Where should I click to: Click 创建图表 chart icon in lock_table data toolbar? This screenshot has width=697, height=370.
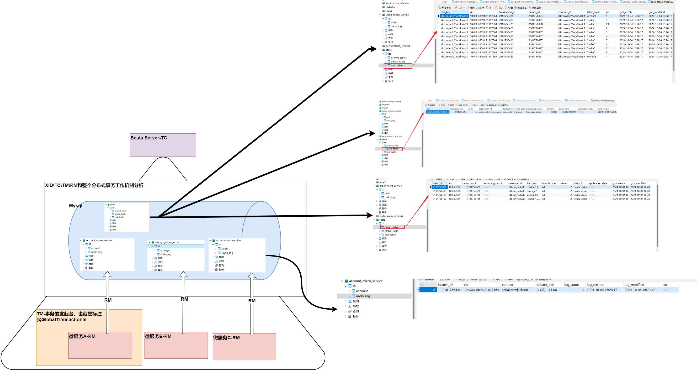click(x=530, y=8)
